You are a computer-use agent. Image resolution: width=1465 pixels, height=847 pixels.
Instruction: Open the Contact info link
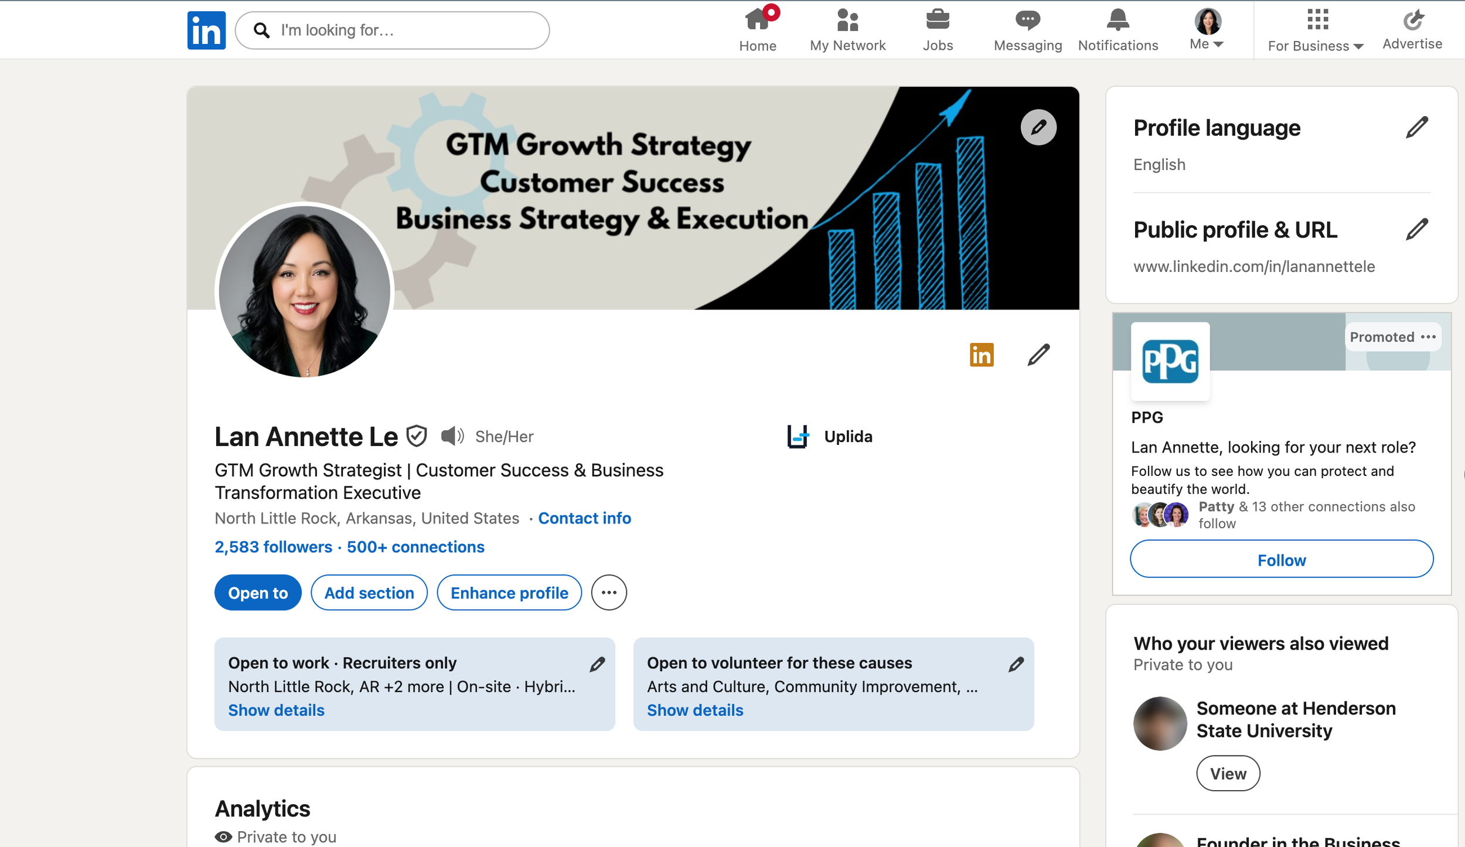tap(584, 518)
